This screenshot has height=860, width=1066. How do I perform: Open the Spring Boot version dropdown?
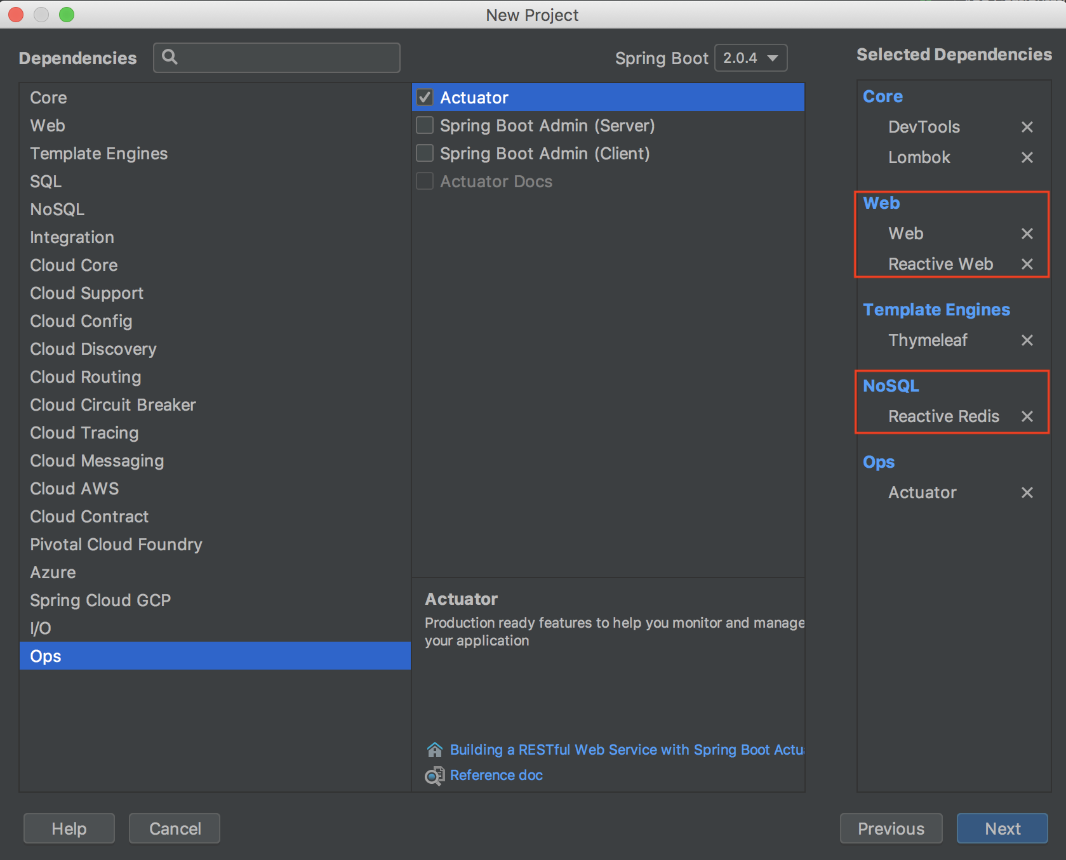click(x=751, y=58)
